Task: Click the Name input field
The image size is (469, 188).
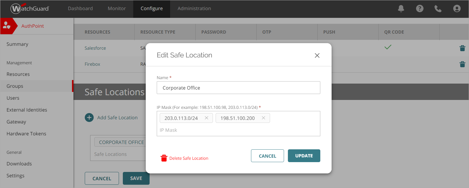Action: pyautogui.click(x=238, y=88)
